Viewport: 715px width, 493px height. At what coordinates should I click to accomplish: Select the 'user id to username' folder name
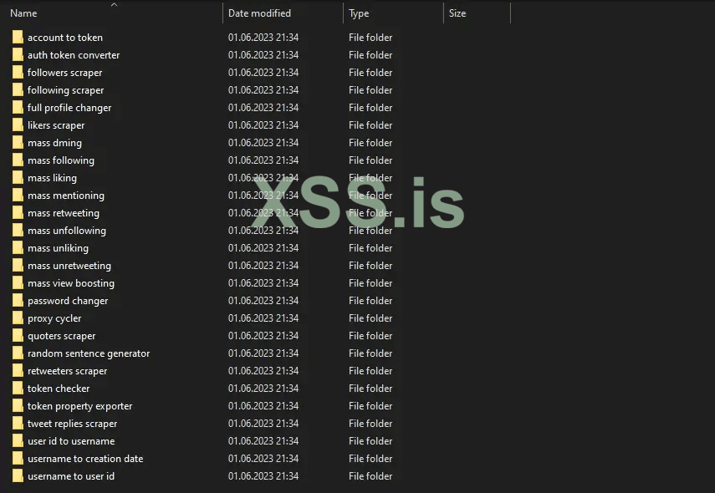click(x=71, y=440)
